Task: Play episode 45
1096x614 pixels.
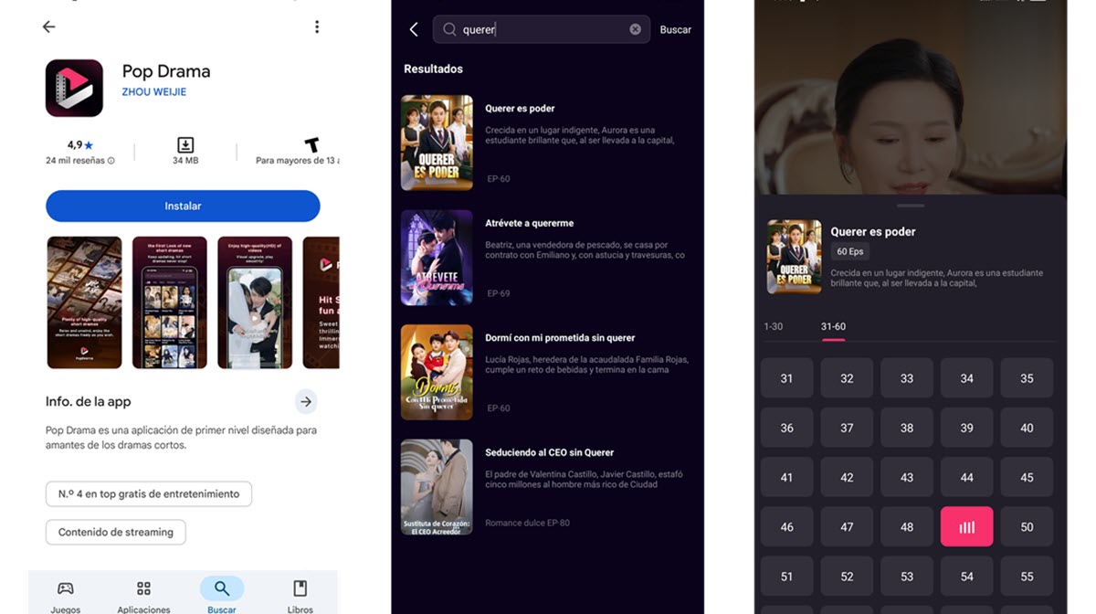Action: (1027, 478)
